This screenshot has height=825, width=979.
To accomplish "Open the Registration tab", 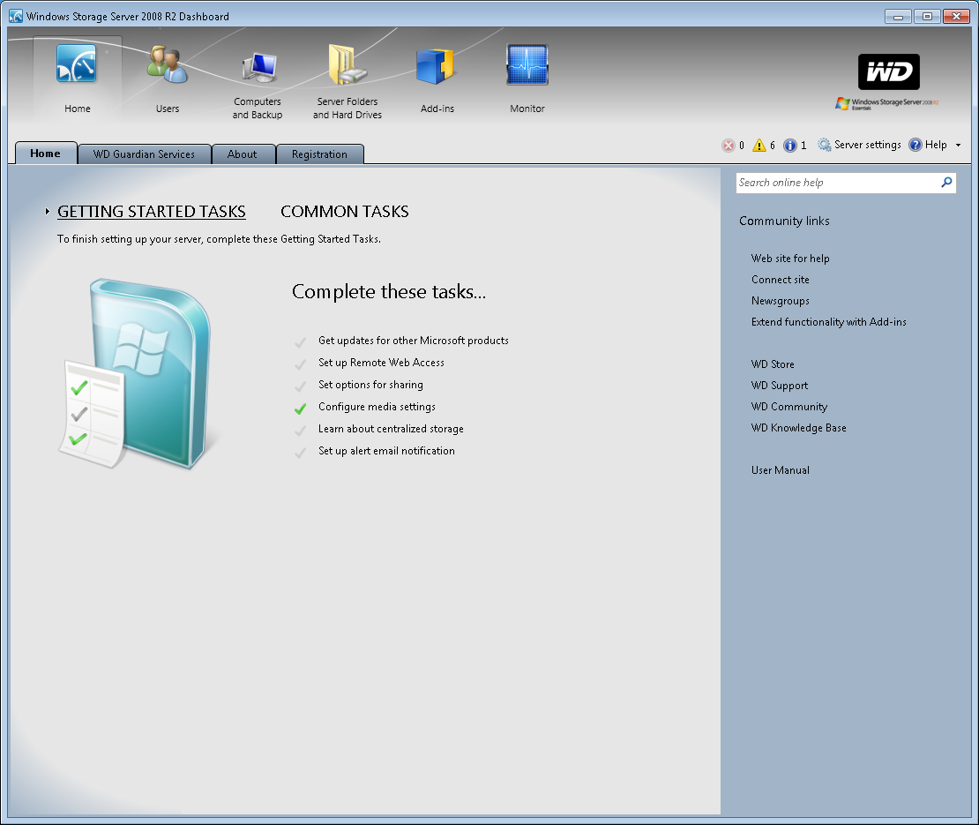I will (x=319, y=154).
